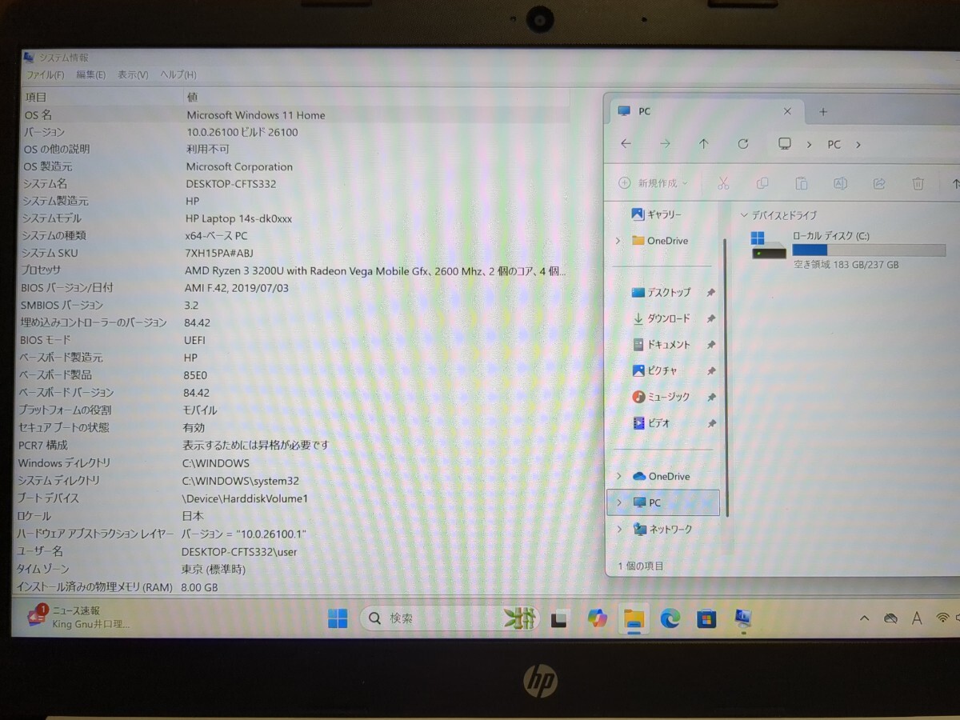Expand chevron before PC in breadcrumb

tap(810, 145)
